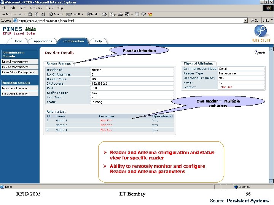Click the PINES logo
The width and height of the screenshot is (274, 205).
pos(19,31)
